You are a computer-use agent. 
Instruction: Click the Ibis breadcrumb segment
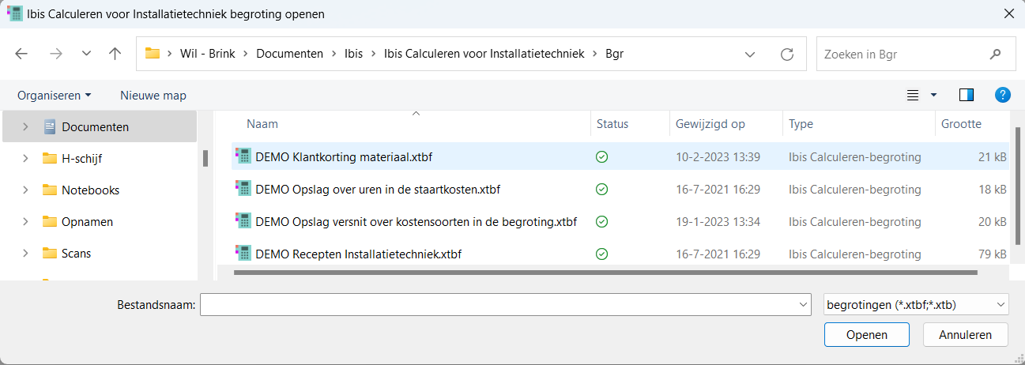[x=353, y=54]
